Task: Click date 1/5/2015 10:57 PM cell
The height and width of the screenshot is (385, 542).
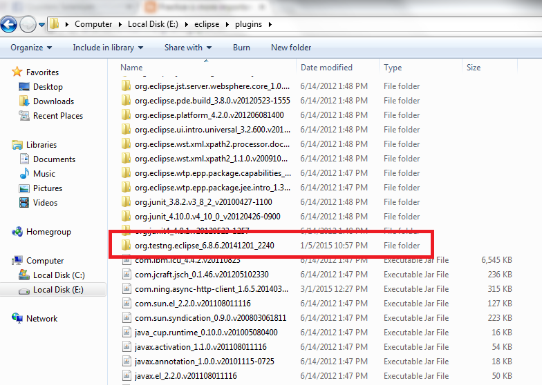Action: pos(333,246)
